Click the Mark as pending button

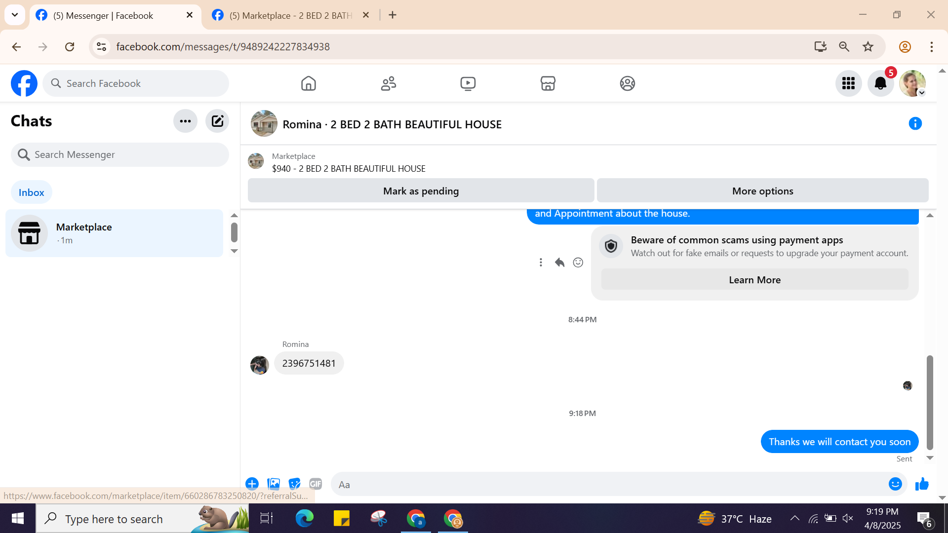(x=421, y=191)
